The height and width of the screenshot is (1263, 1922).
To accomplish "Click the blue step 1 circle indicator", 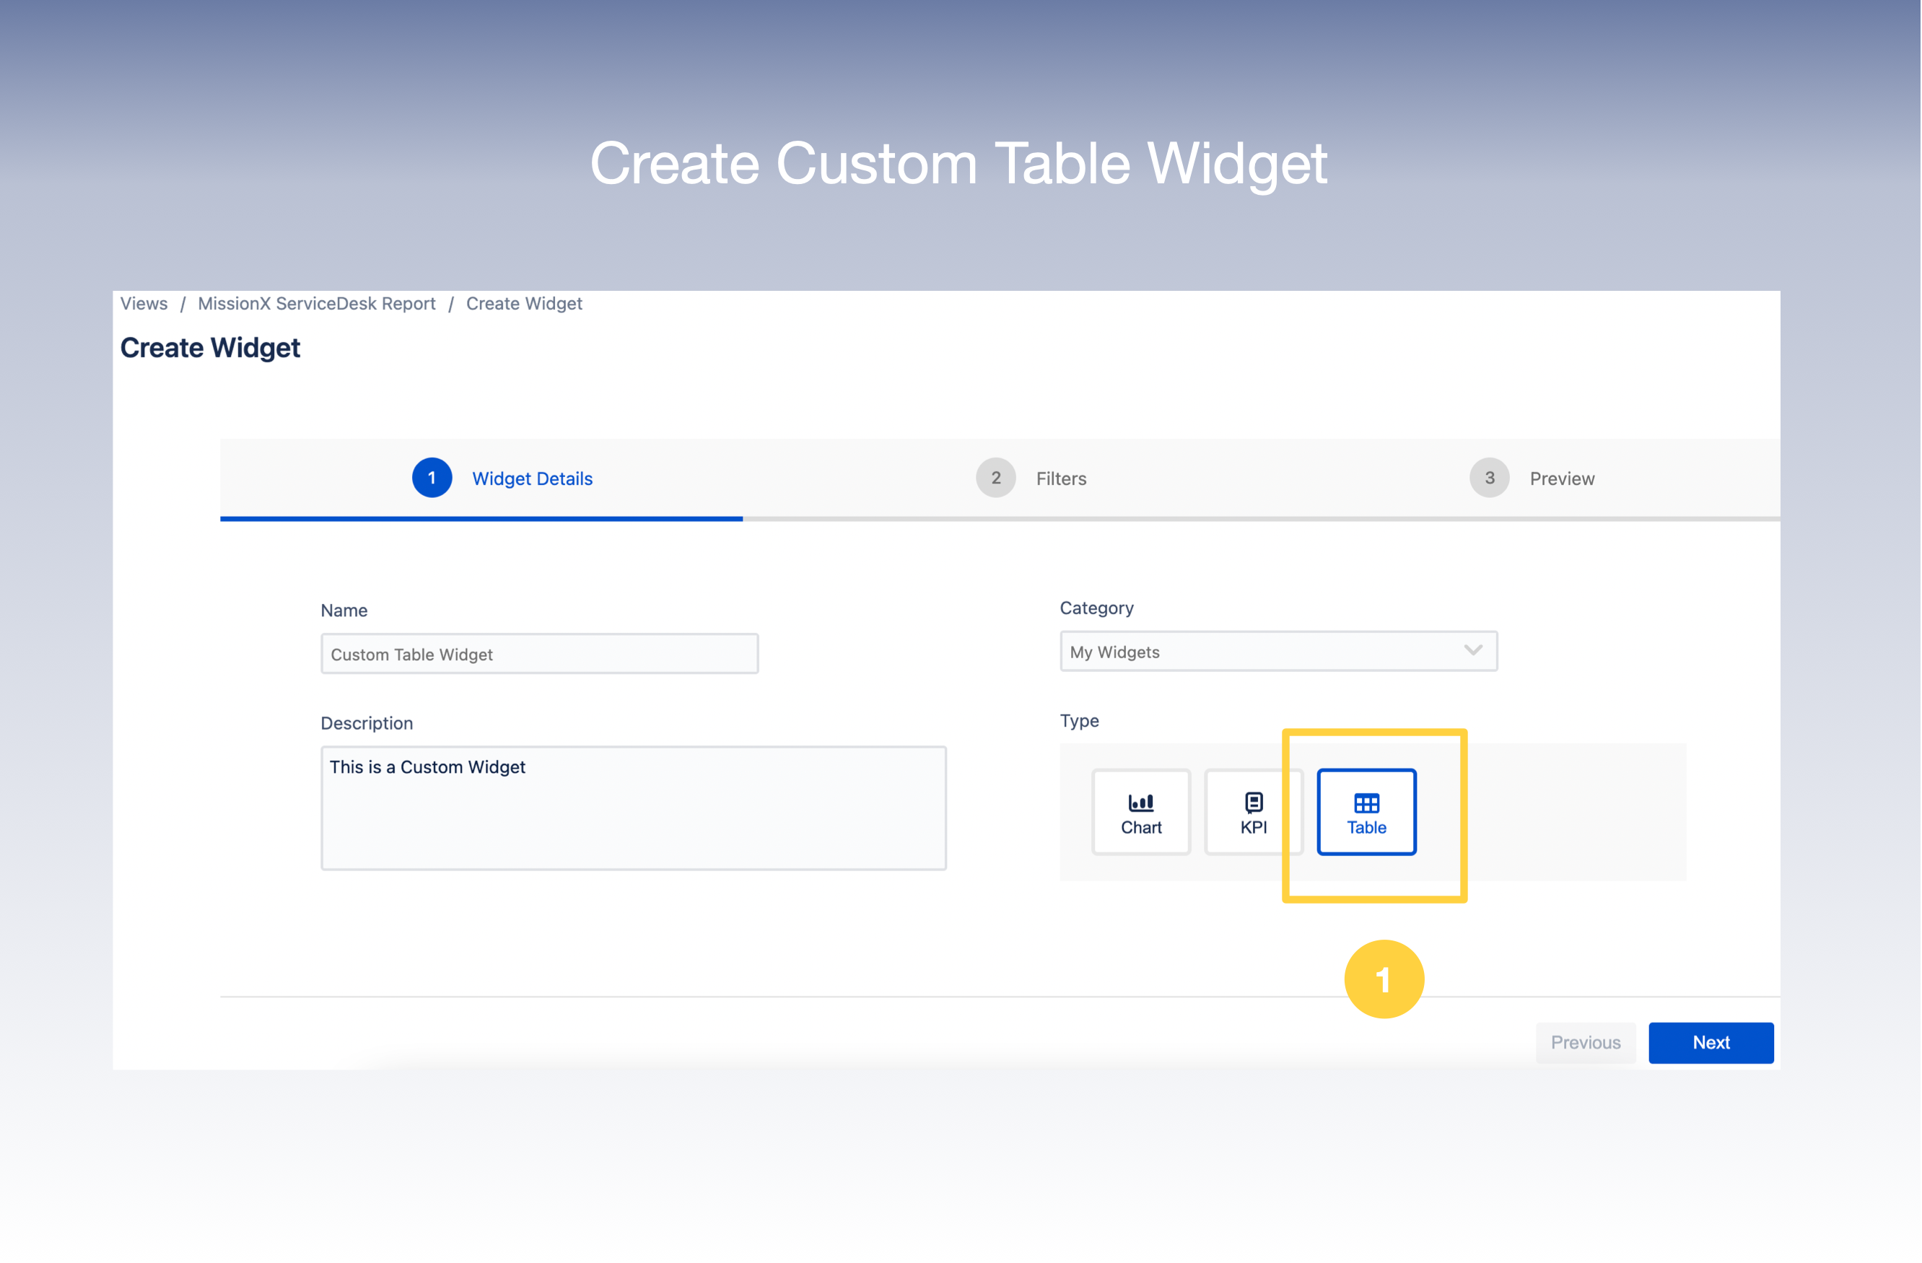I will point(432,477).
